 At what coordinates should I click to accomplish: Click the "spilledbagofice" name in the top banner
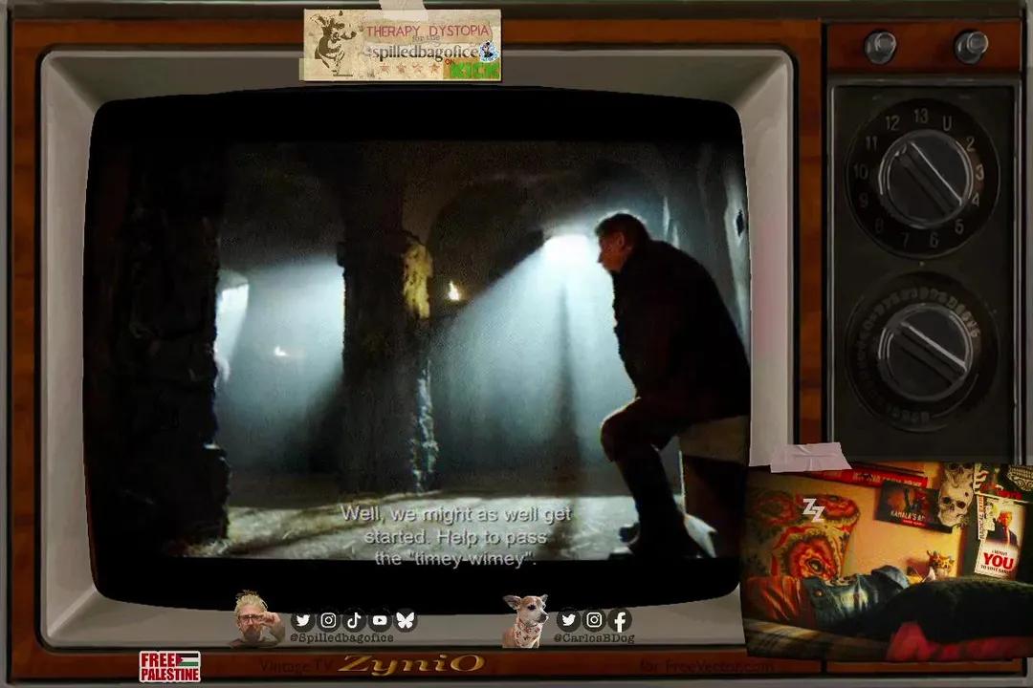(425, 53)
